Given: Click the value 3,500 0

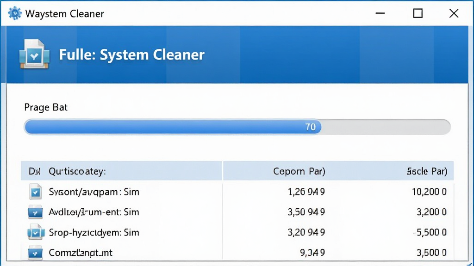Looking at the screenshot, I should [432, 253].
